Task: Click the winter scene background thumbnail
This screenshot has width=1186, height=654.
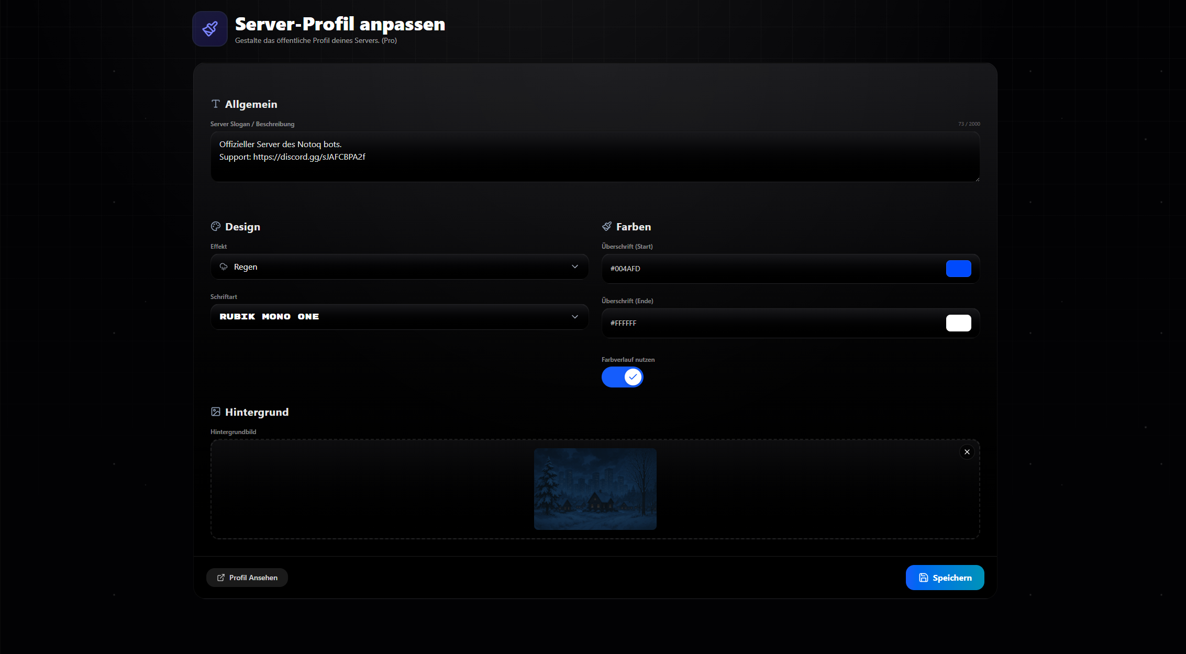Action: pyautogui.click(x=595, y=489)
